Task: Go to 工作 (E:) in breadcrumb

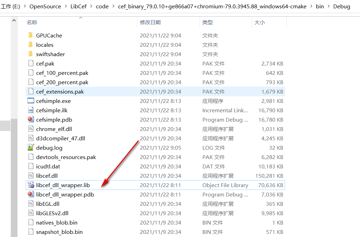Action: pos(10,7)
